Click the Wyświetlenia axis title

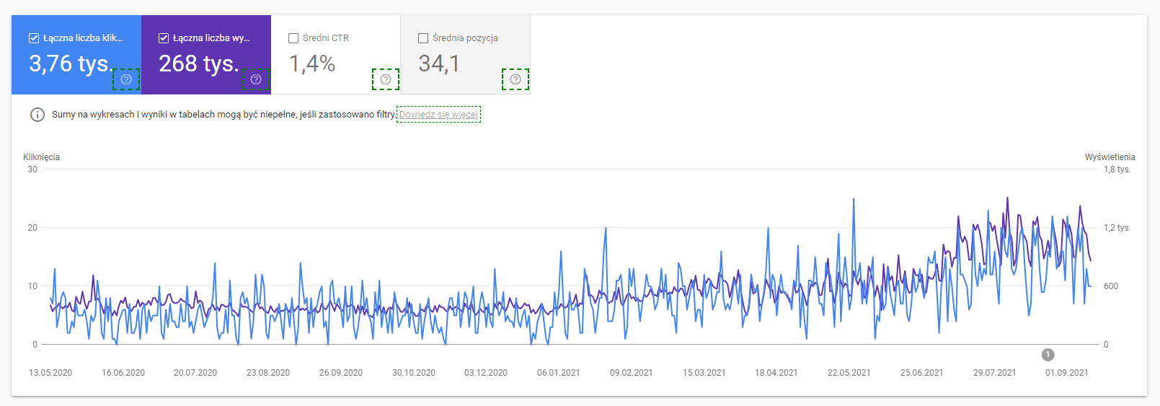coord(1110,157)
